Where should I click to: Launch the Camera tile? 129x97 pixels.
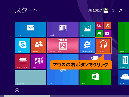(x=107, y=33)
